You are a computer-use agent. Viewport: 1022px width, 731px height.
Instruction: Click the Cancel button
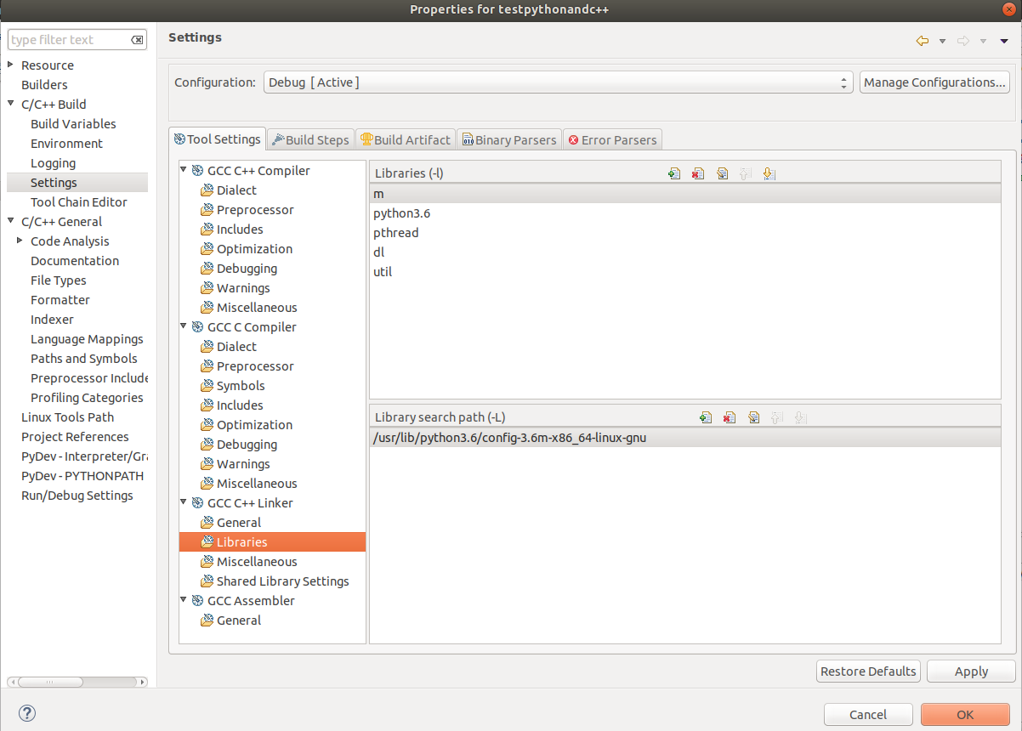tap(868, 715)
